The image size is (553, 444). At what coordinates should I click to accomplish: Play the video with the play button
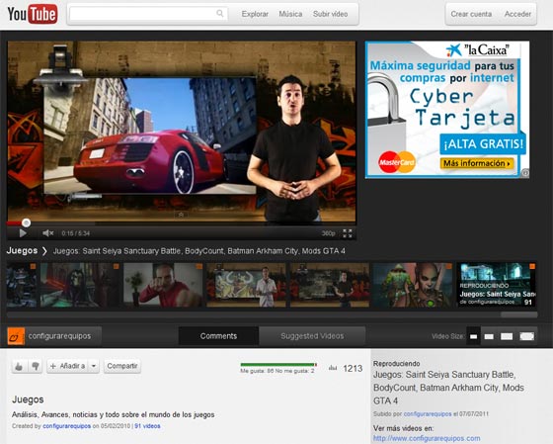[23, 233]
